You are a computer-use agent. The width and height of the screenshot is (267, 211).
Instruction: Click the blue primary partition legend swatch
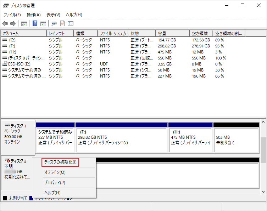click(x=31, y=198)
